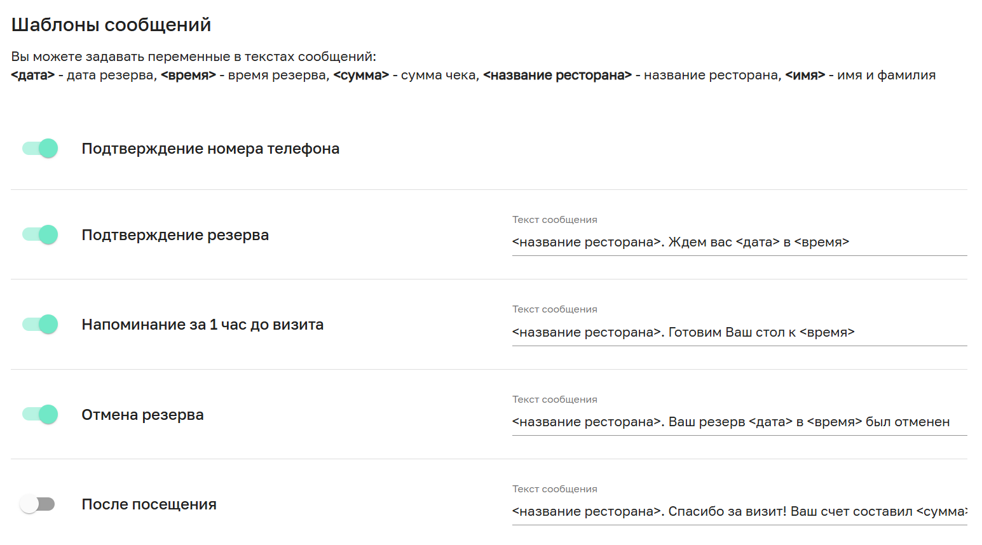Viewport: 982px width, 545px height.
Task: Disable «Напоминание за 1 час до визита»
Action: pos(39,324)
